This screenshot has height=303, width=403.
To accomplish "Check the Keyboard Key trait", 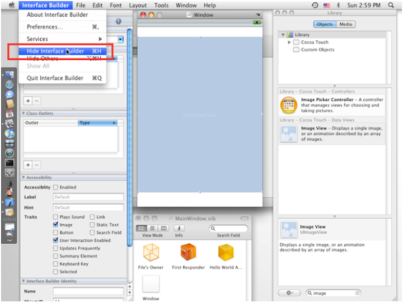I will (55, 264).
